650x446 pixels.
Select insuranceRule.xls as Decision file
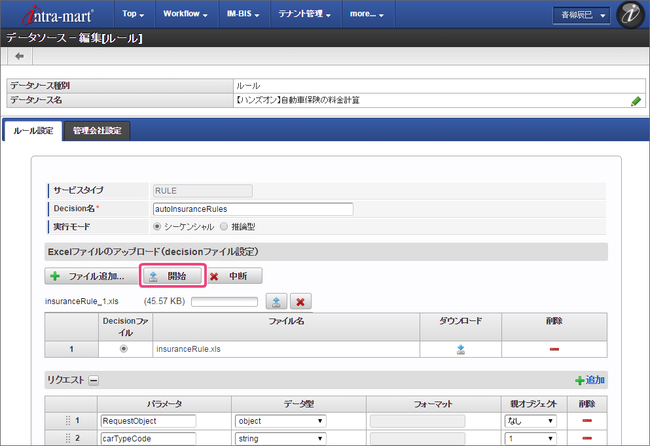pyautogui.click(x=124, y=349)
